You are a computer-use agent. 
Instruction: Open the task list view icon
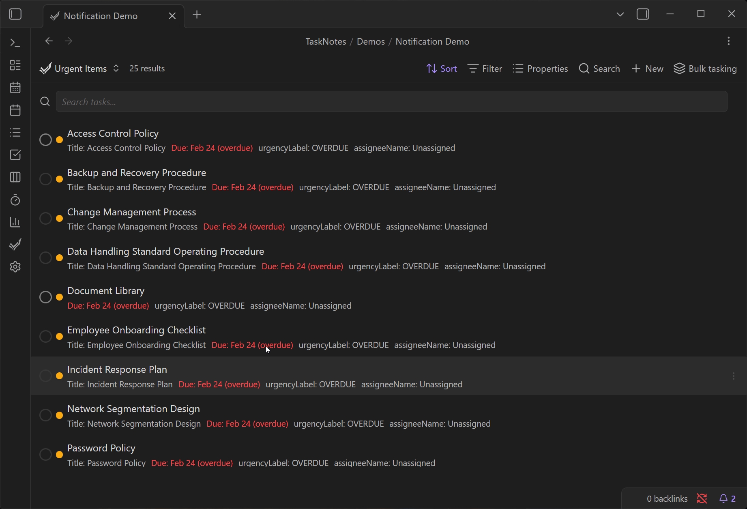(15, 132)
